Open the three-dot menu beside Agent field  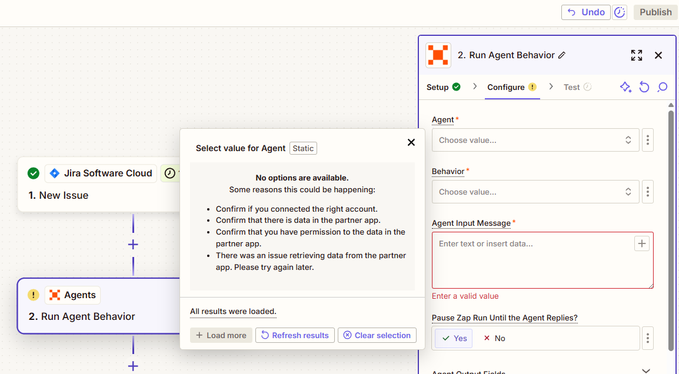click(647, 140)
